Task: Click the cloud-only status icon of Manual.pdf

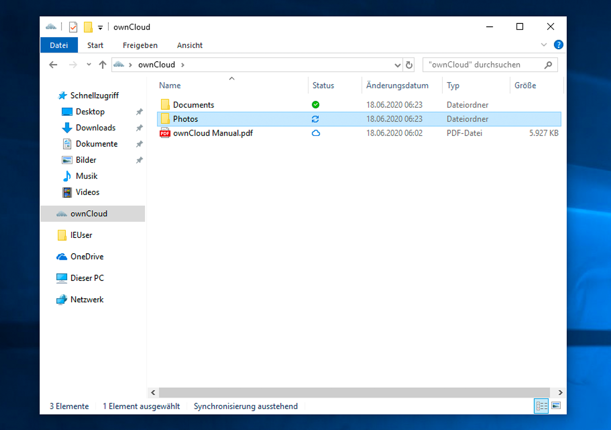Action: pos(316,133)
